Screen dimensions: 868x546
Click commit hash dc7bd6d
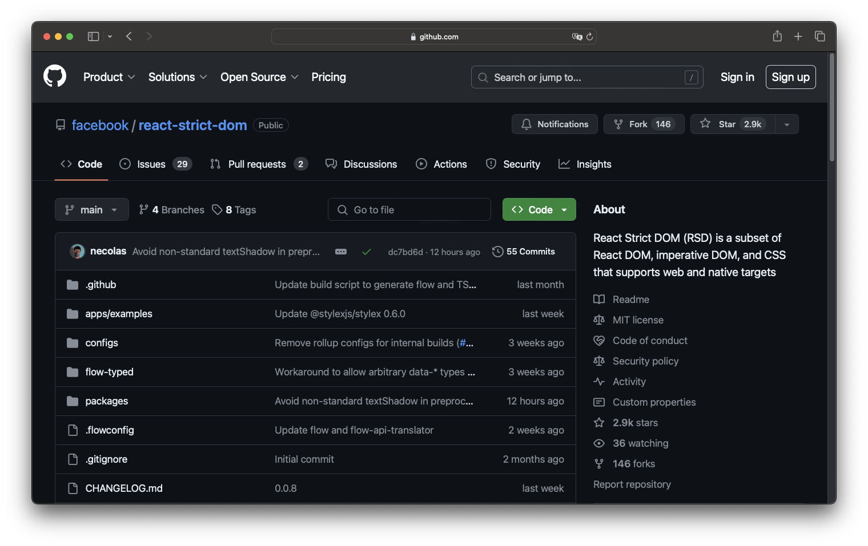tap(405, 252)
